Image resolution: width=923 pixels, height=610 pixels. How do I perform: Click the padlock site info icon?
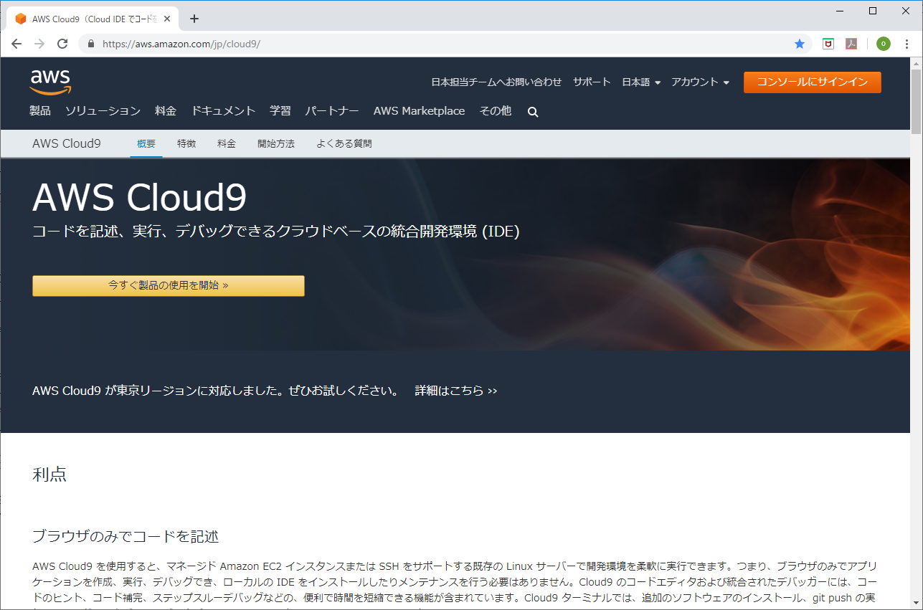tap(91, 44)
